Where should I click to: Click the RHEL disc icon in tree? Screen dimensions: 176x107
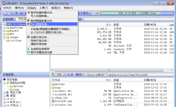point(4,24)
